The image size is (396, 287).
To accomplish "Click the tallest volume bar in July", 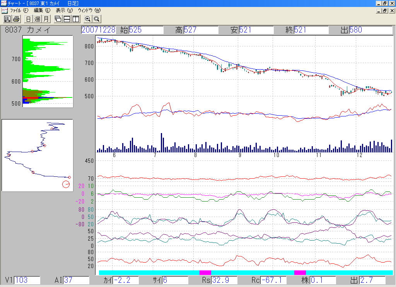I will [x=161, y=142].
